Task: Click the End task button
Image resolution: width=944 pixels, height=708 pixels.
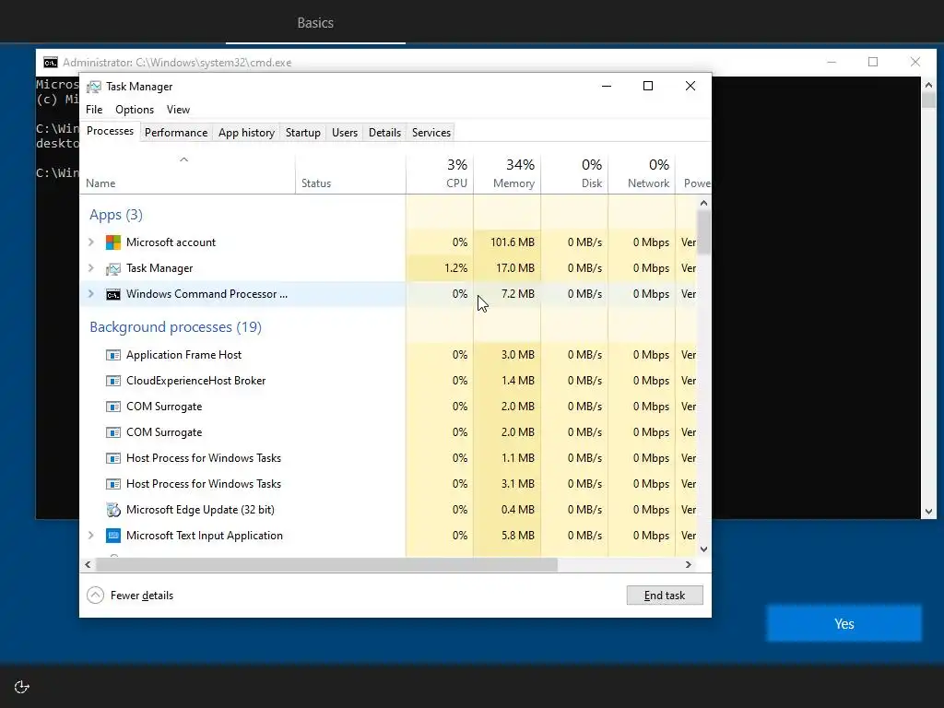Action: (x=665, y=596)
